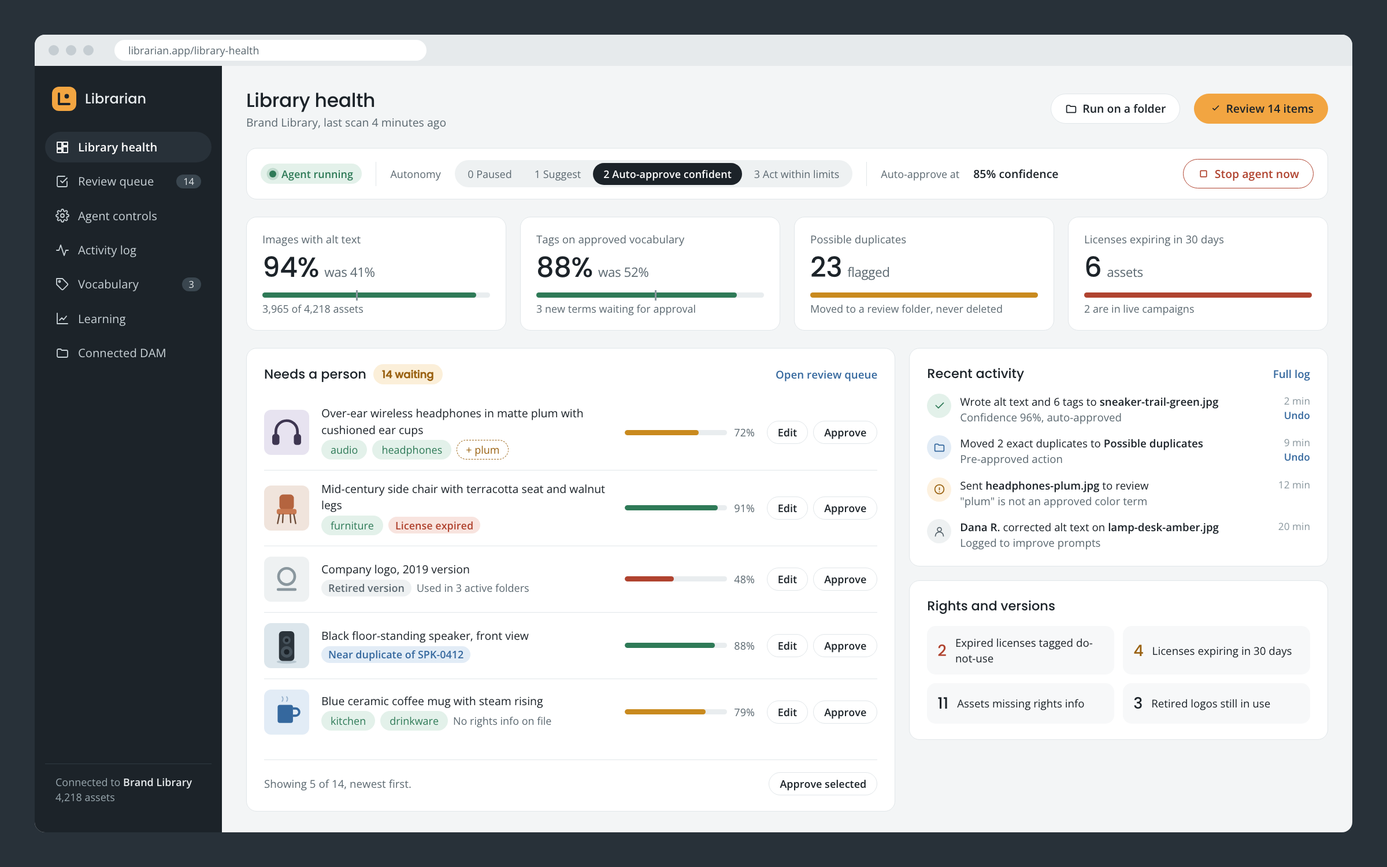
Task: Undo the moved exact duplicates action
Action: pos(1296,457)
